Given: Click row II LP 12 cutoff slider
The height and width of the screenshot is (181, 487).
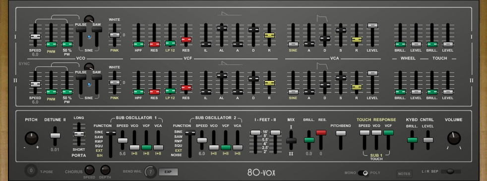Looking at the screenshot, I should 170,91.
